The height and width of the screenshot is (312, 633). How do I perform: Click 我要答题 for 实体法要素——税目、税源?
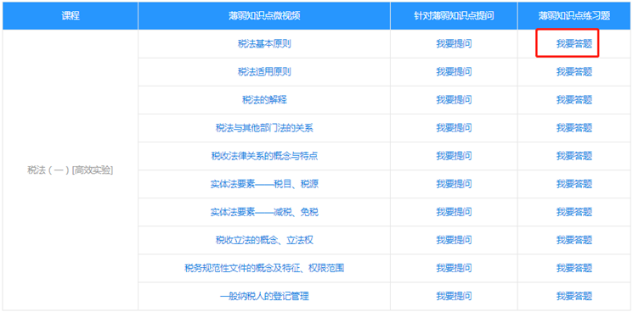click(x=574, y=184)
